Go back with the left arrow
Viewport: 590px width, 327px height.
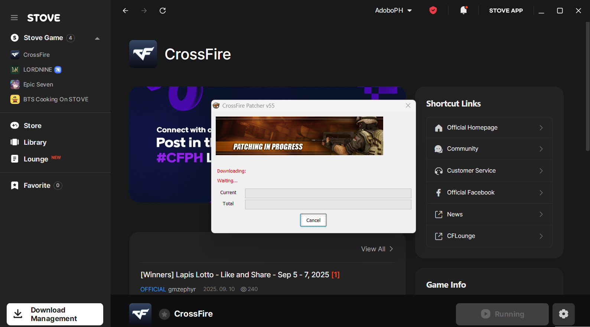[x=126, y=10]
